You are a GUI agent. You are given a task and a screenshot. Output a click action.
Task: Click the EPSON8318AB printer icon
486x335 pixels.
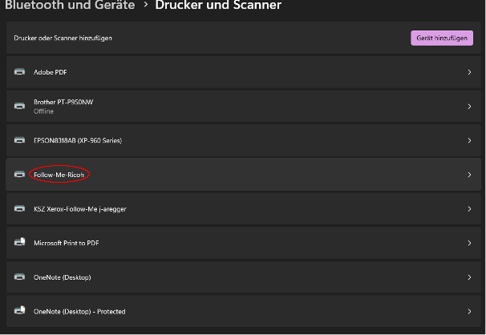(19, 140)
